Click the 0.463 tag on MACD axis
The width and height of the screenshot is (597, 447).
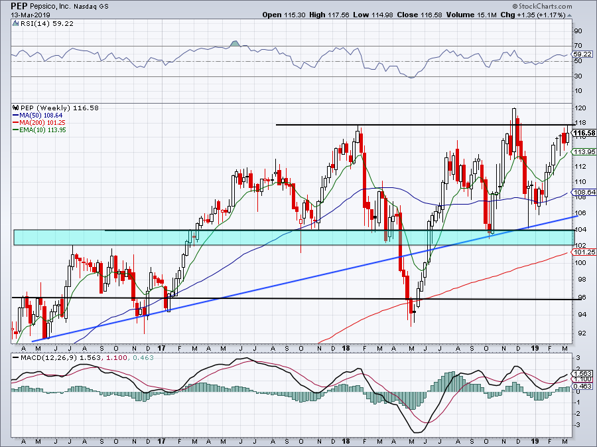583,386
